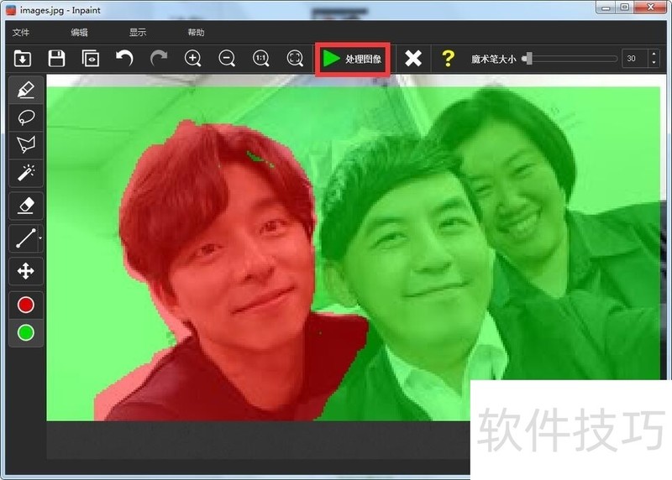Image resolution: width=672 pixels, height=480 pixels.
Task: Clear the selection with the X icon
Action: [x=413, y=58]
